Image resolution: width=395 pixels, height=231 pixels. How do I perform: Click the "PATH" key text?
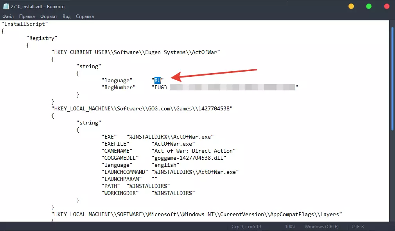(111, 186)
